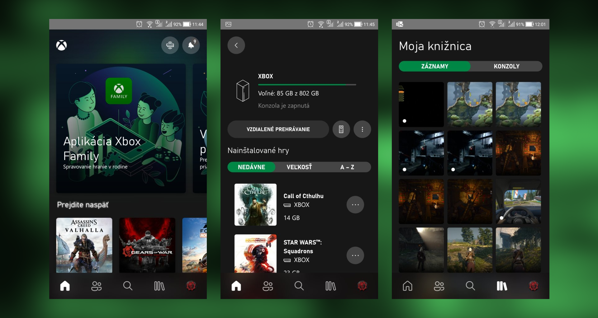Open second-row right fireplace room capture
598x318 pixels.
click(518, 153)
